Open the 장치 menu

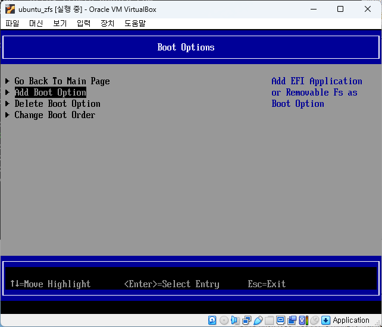107,23
